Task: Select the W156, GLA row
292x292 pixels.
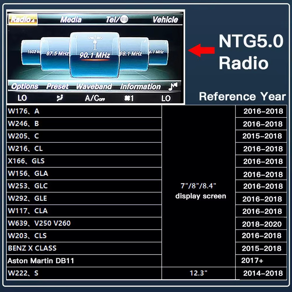Action: click(84, 174)
